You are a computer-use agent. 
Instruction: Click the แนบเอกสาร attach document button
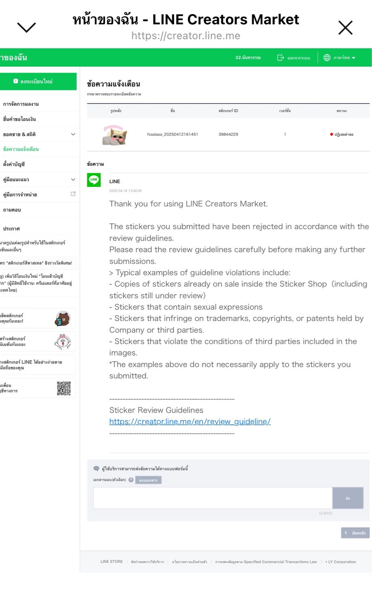[x=148, y=480]
